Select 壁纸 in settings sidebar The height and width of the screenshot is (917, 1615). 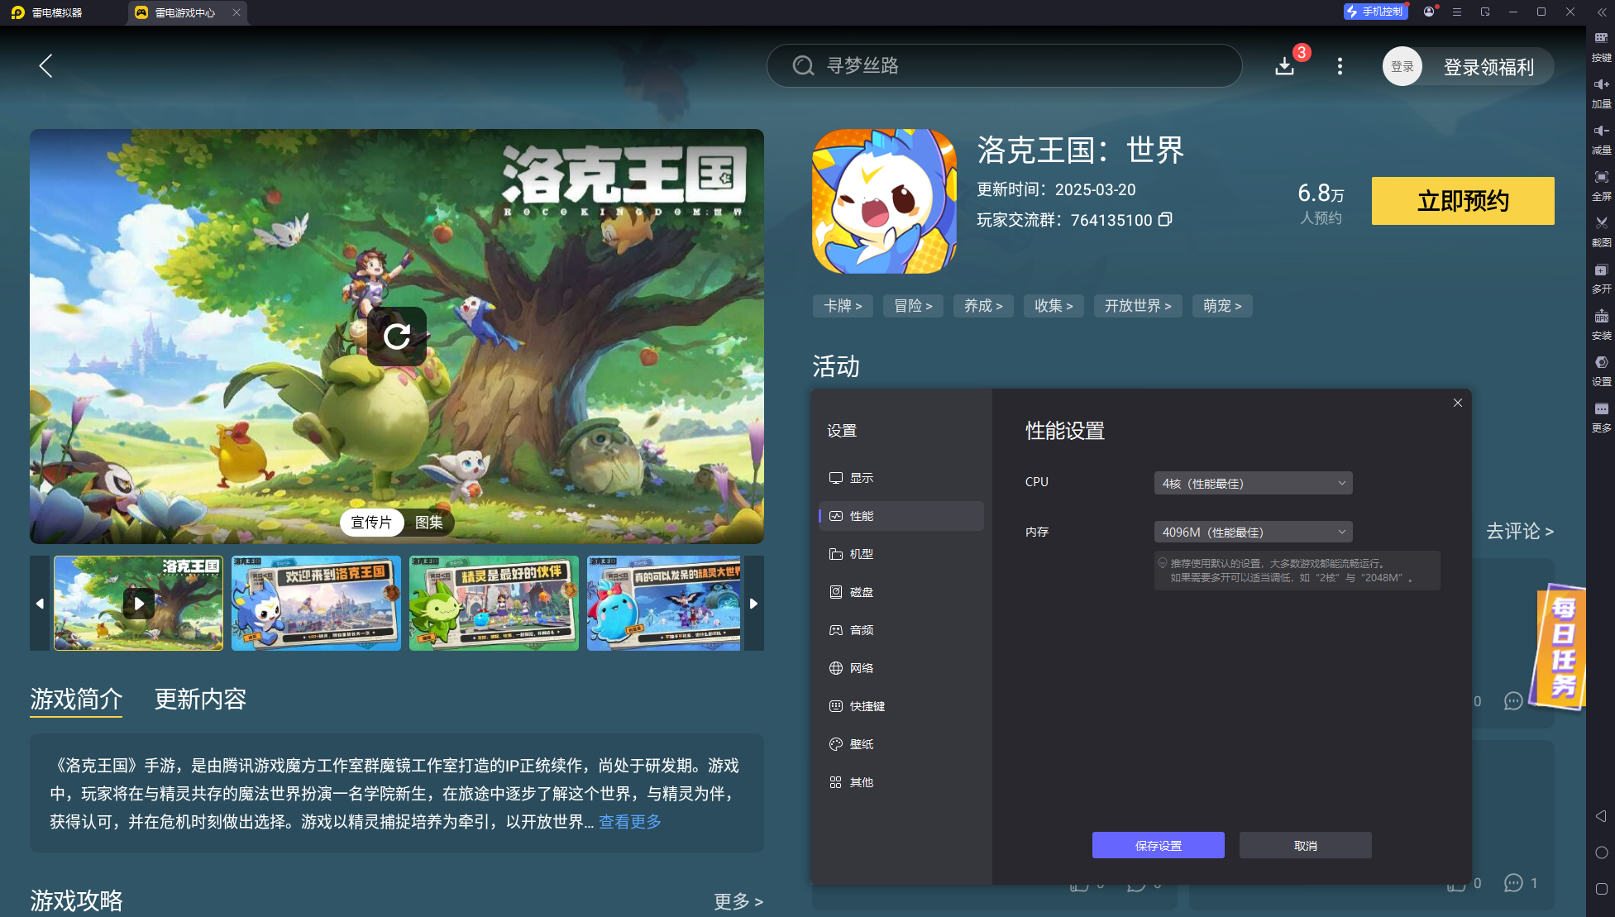[x=901, y=744]
